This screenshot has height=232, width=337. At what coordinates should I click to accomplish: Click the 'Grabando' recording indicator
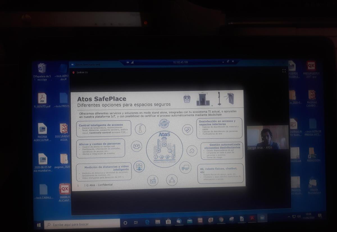(x=80, y=72)
